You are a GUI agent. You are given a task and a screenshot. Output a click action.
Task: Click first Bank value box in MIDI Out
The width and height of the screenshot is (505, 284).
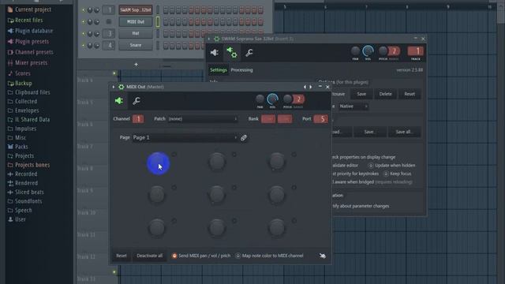(x=268, y=119)
